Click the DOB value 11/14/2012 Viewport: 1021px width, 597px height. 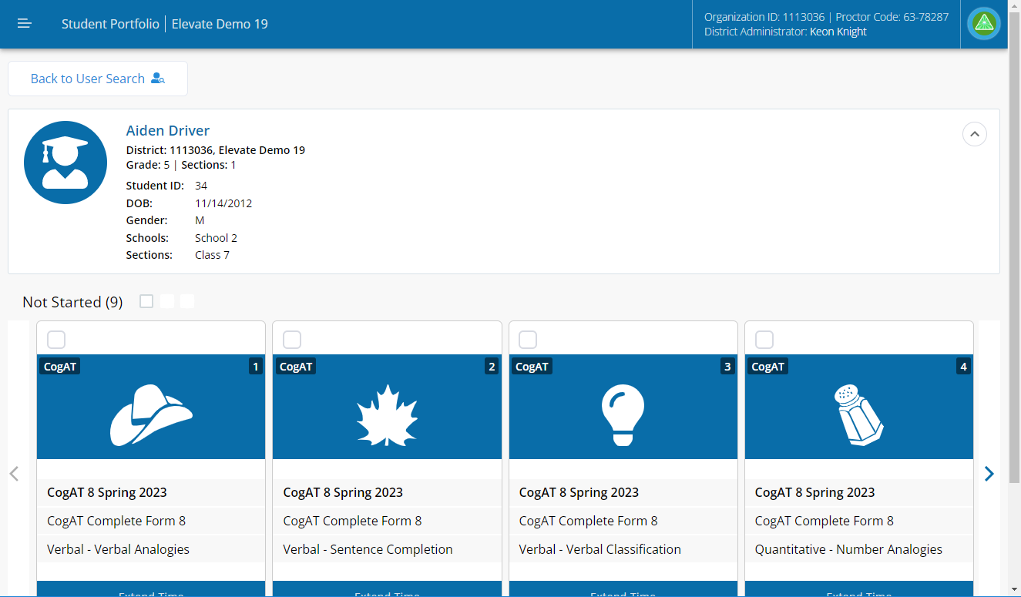[223, 203]
